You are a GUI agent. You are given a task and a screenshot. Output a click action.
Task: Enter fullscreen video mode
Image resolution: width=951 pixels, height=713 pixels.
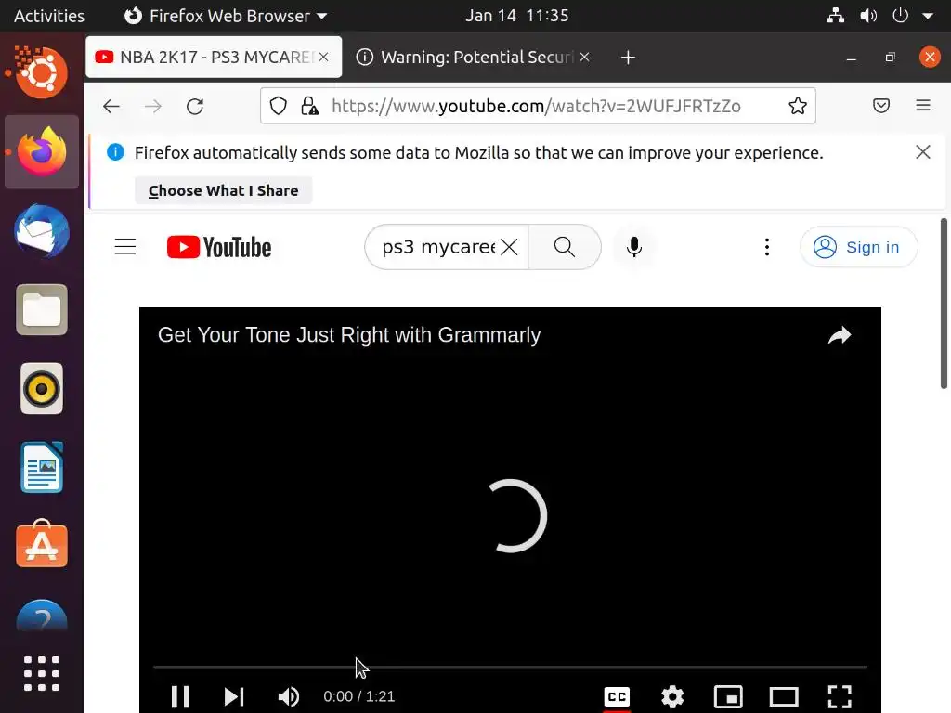tap(840, 696)
